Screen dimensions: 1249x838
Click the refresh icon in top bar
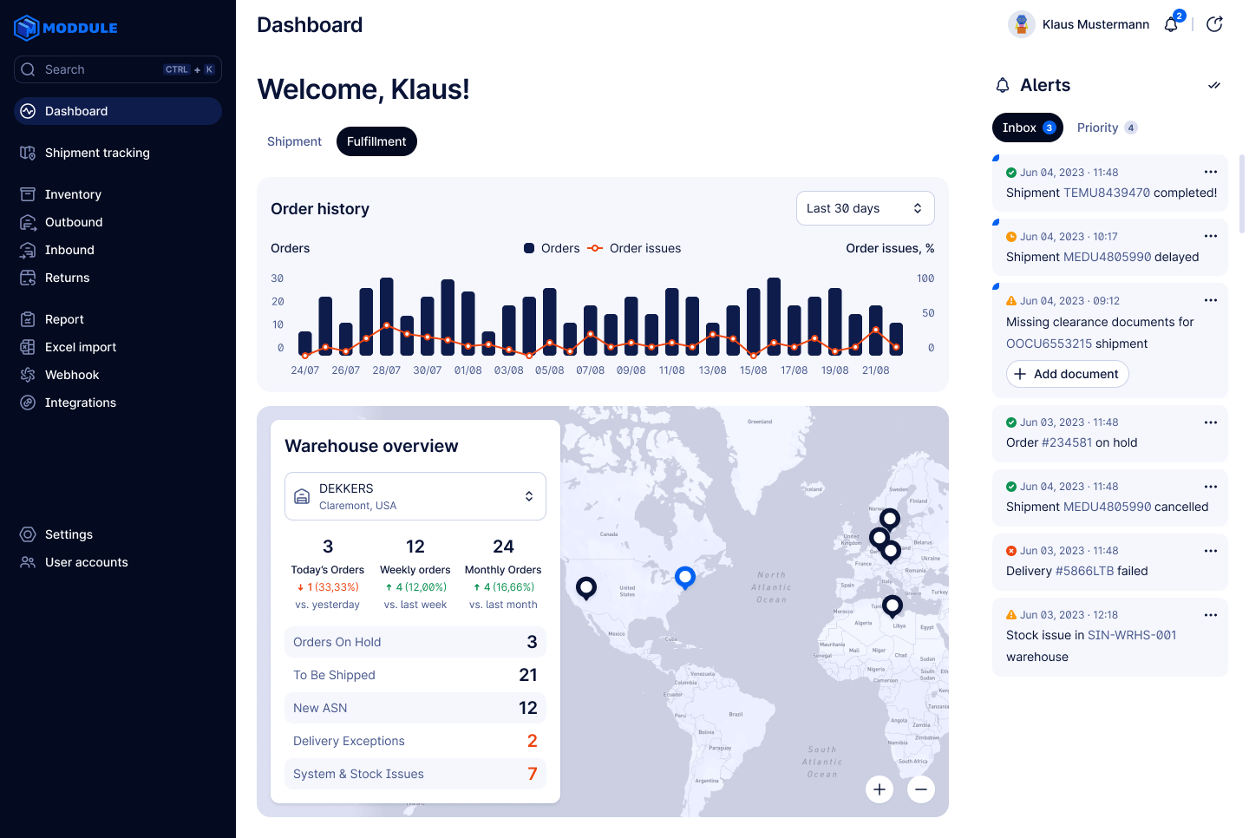click(1214, 23)
